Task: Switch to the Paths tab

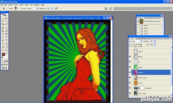Action: click(145, 39)
